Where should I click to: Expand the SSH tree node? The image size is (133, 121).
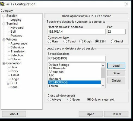8,83
